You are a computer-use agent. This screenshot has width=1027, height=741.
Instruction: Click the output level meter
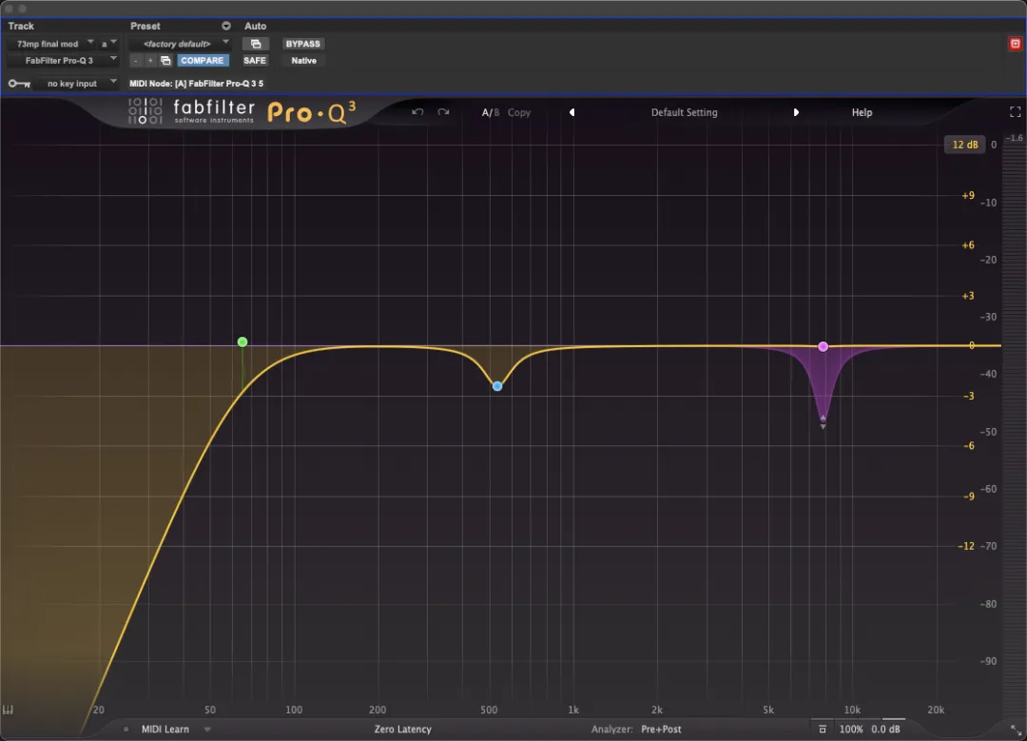1015,426
